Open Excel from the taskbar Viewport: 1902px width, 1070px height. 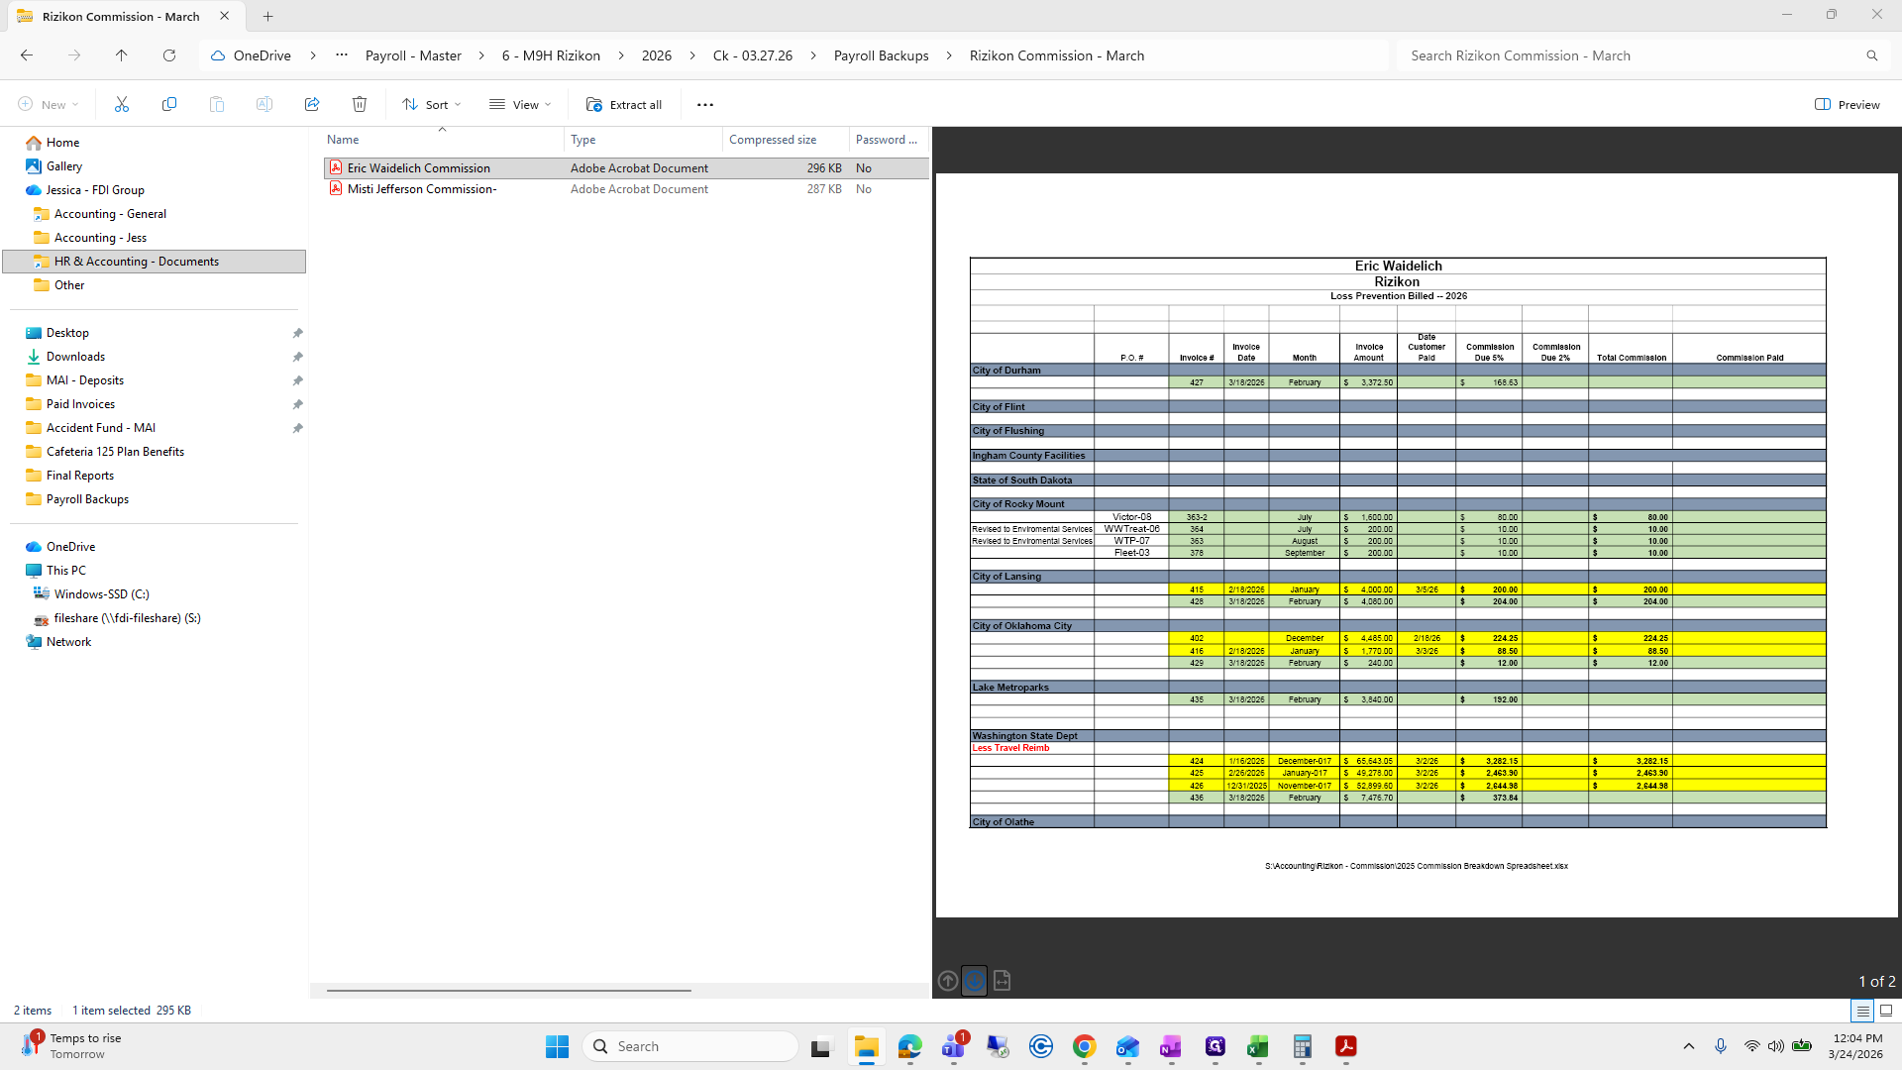point(1258,1046)
